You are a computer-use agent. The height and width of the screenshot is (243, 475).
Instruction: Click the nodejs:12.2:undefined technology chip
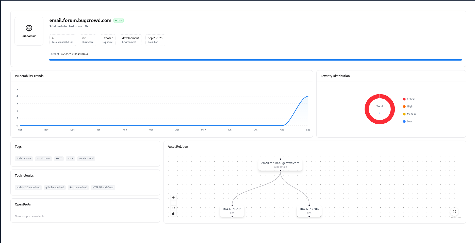(28, 188)
